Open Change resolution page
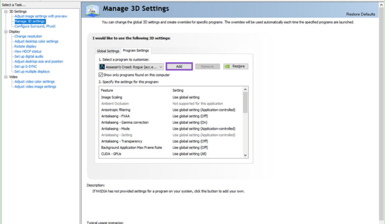Screen dimensions: 385x224 click(x=28, y=36)
